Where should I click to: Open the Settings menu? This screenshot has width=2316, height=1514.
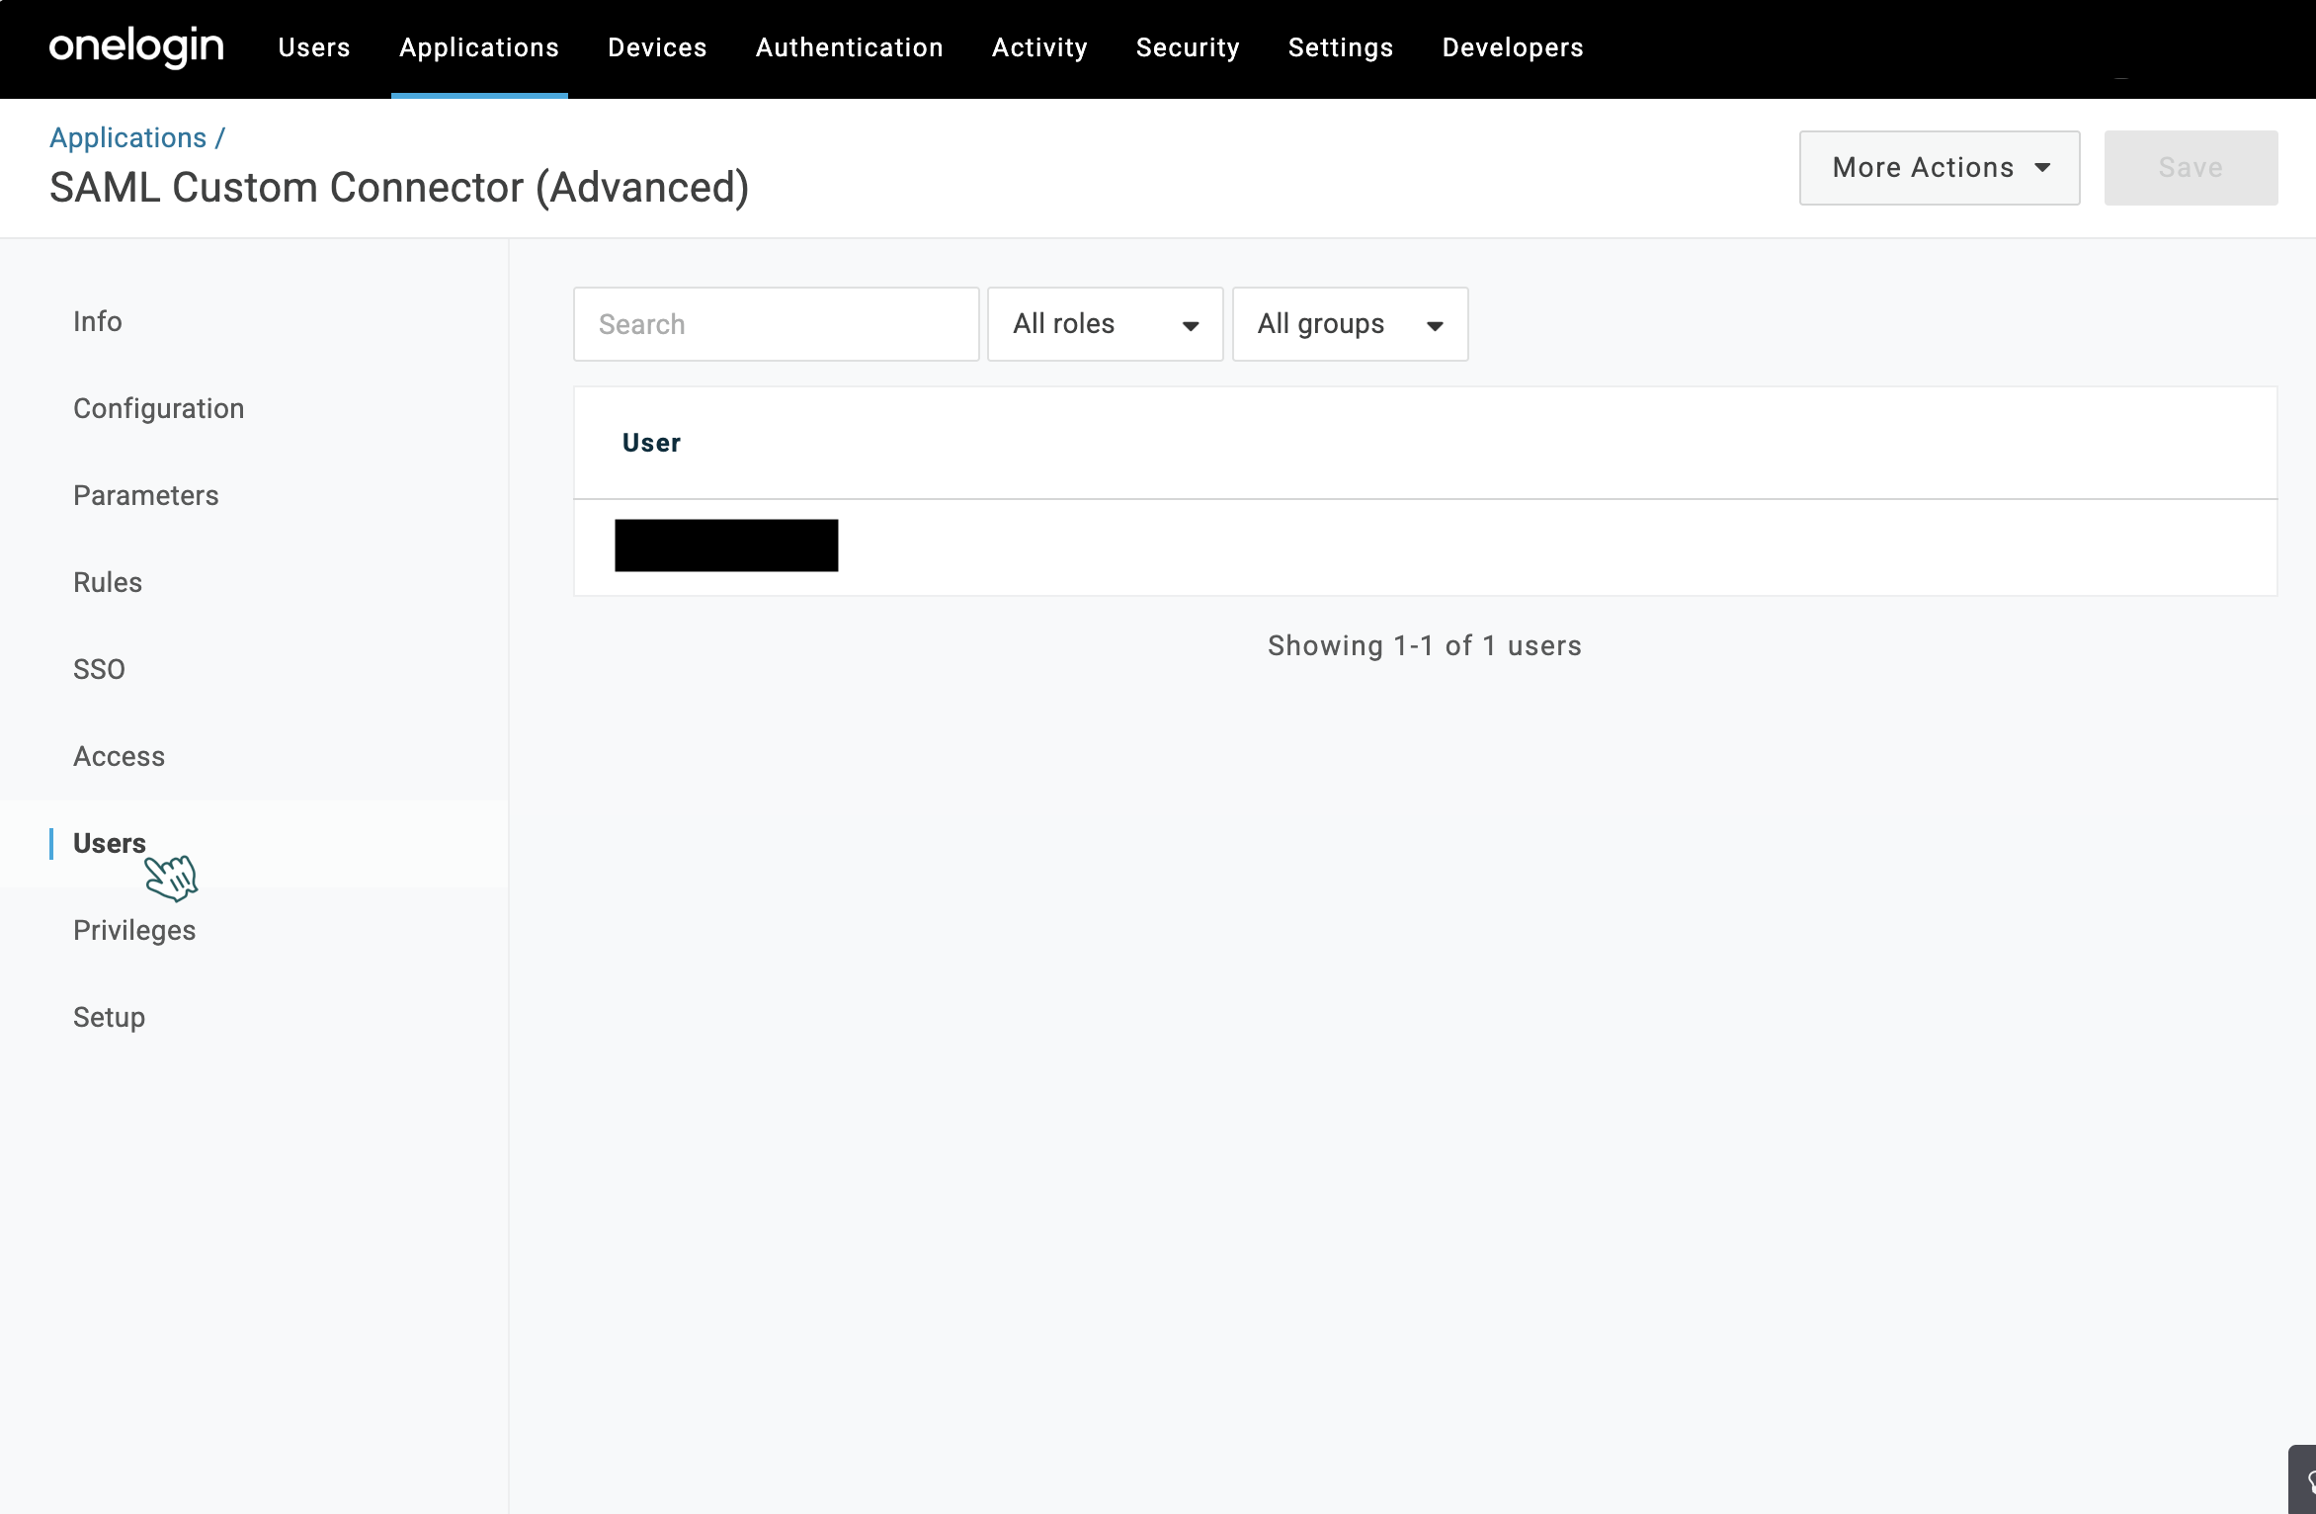click(1341, 47)
